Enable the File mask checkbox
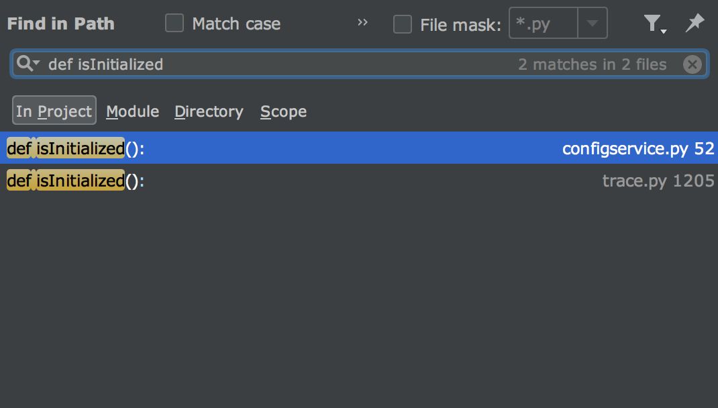Viewport: 718px width, 408px height. click(x=403, y=23)
